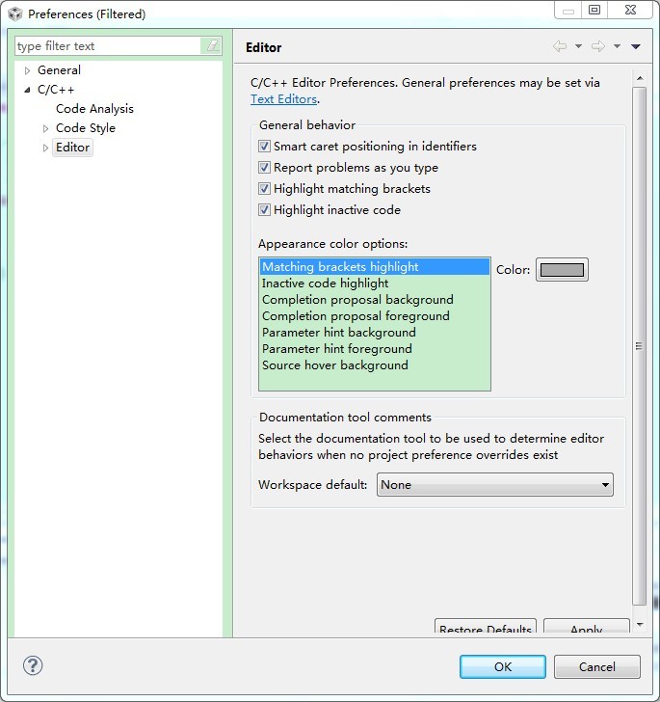Open the help question mark icon
Image resolution: width=660 pixels, height=702 pixels.
pos(33,665)
